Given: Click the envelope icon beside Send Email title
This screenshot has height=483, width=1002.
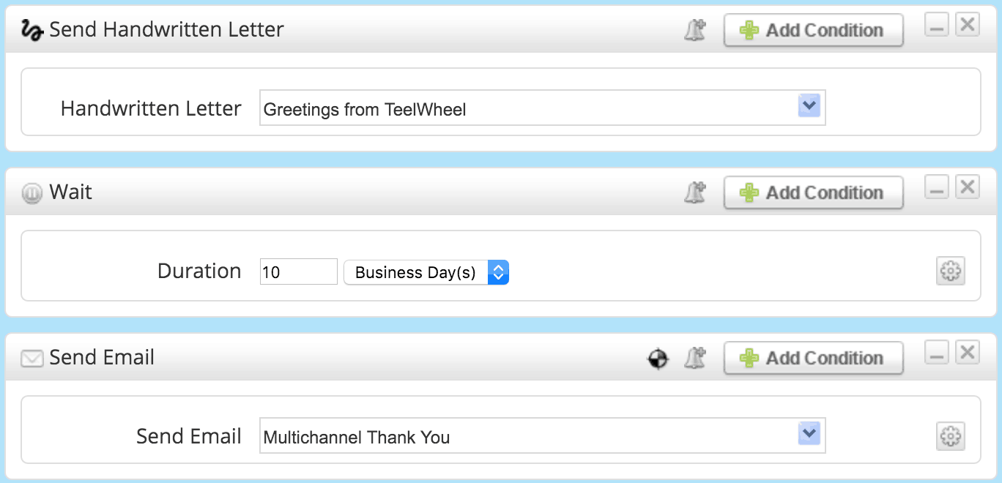Looking at the screenshot, I should click(31, 359).
